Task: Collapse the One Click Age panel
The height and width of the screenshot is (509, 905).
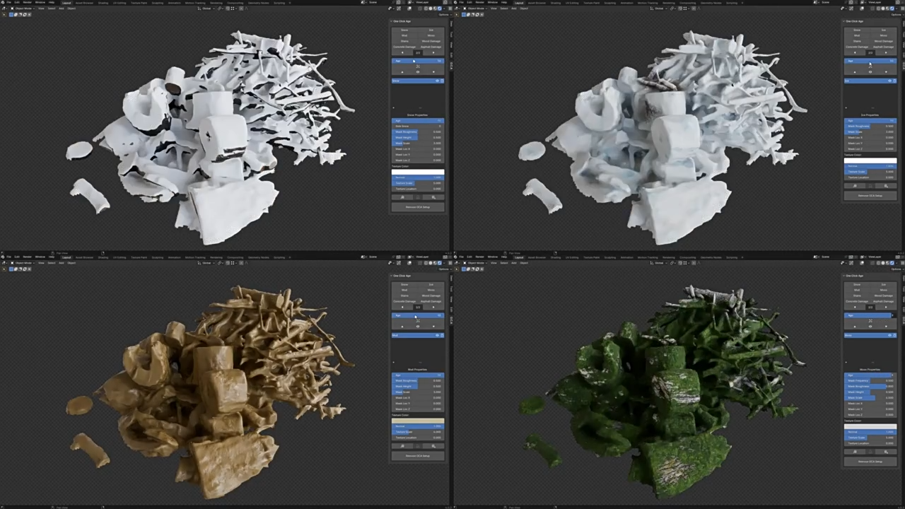Action: pyautogui.click(x=392, y=21)
